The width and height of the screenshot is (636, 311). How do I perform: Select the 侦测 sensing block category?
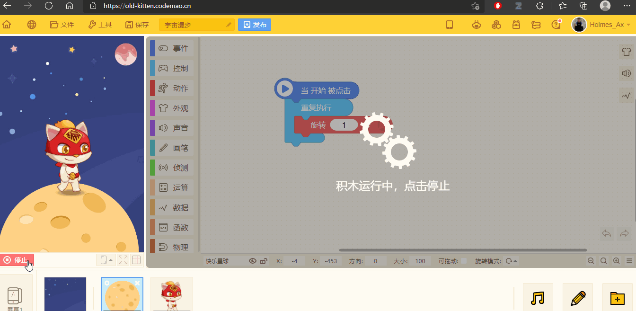coord(172,168)
